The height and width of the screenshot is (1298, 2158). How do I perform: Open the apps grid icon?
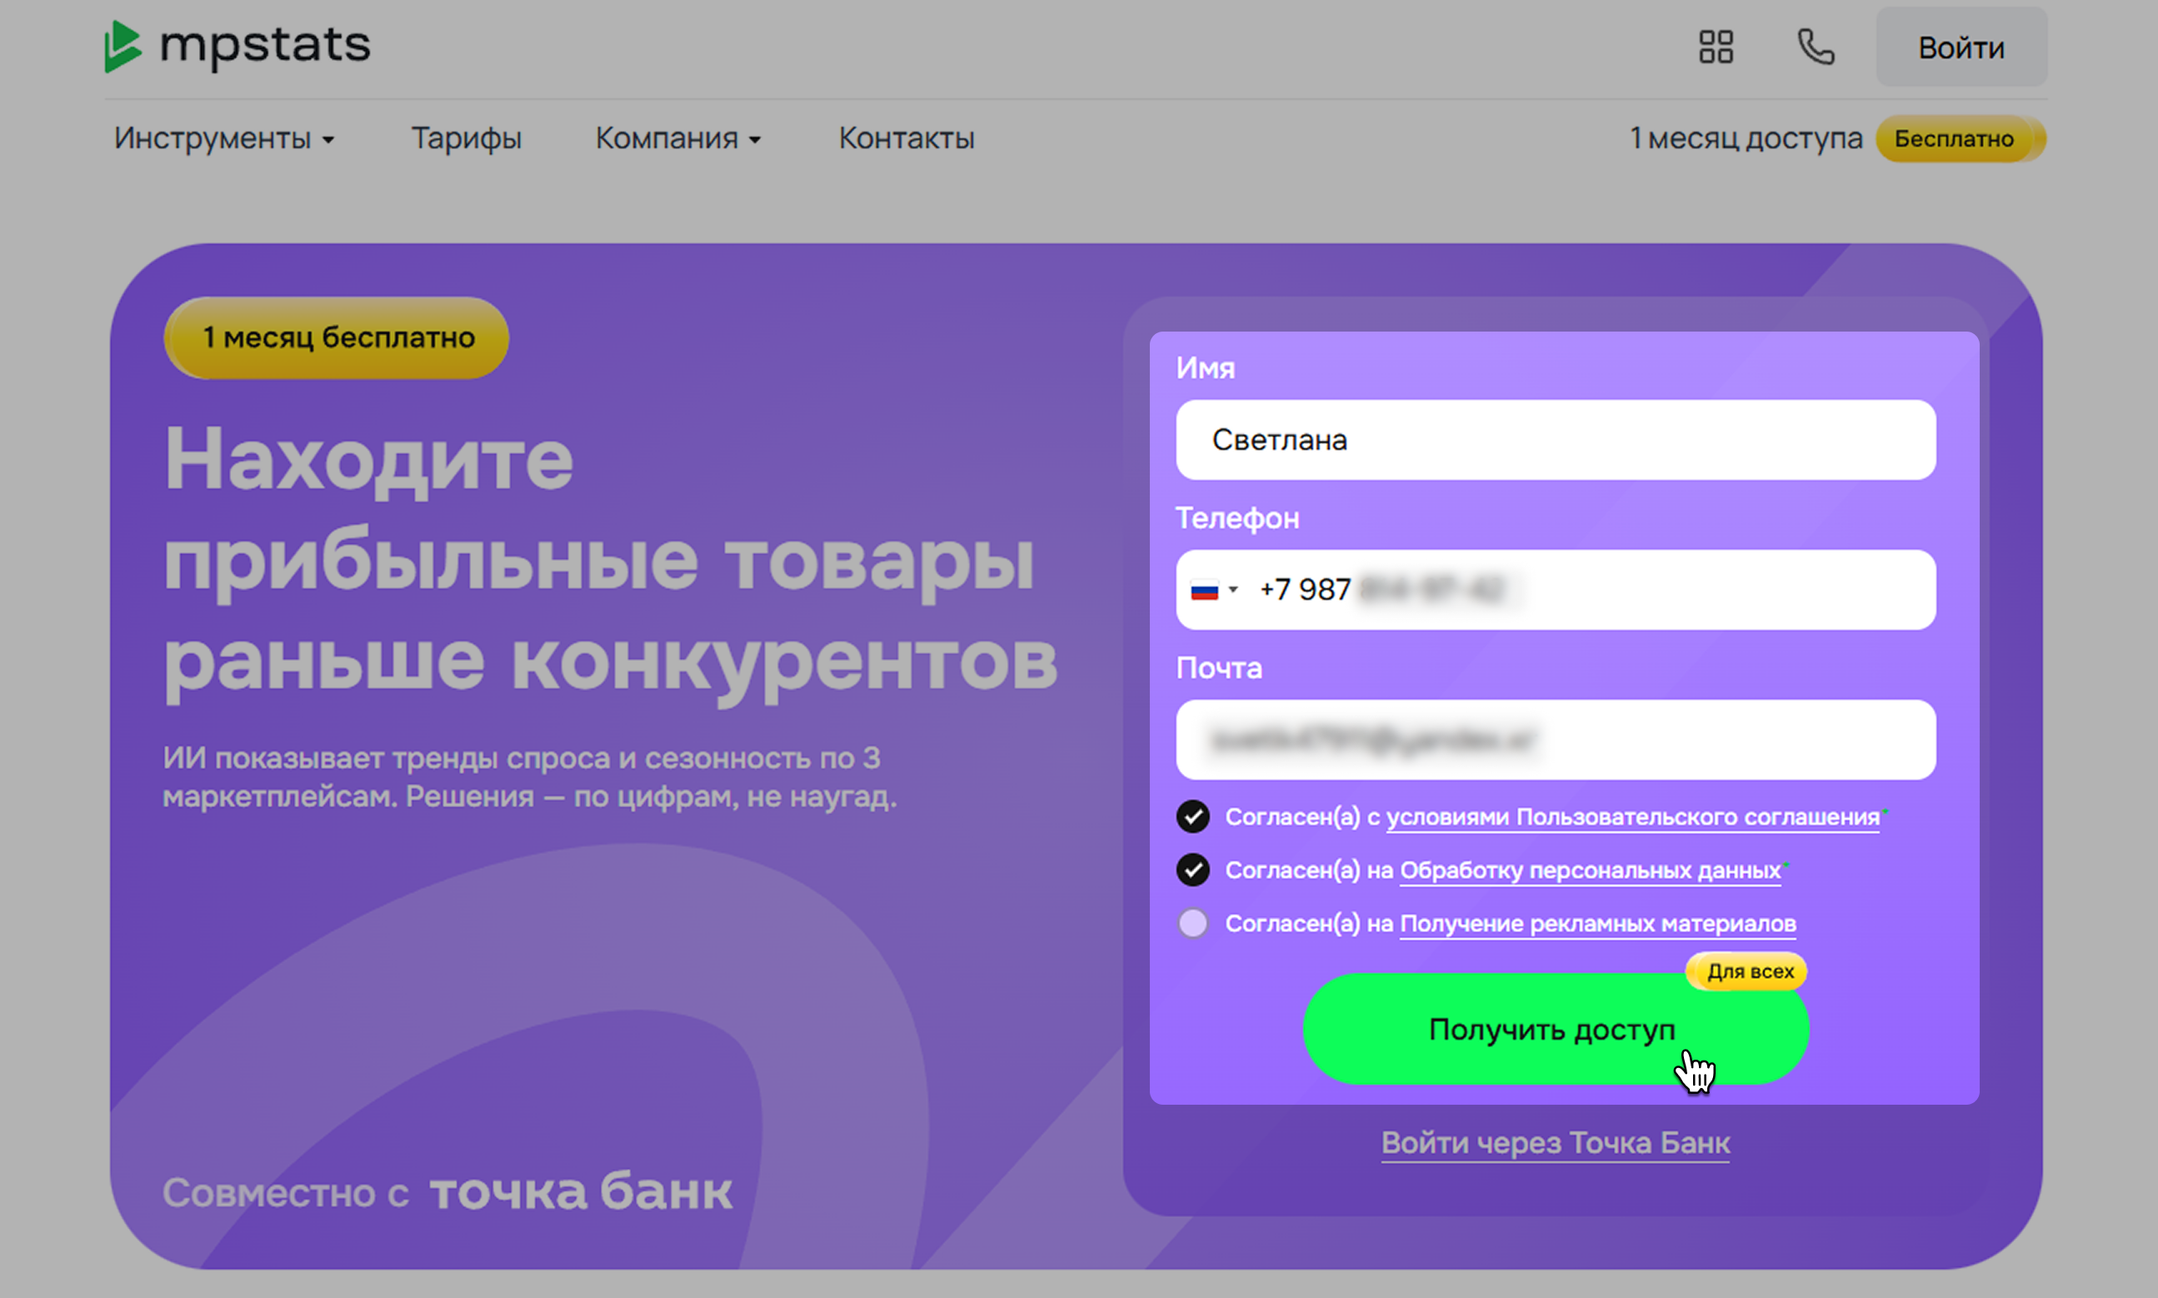pos(1716,47)
